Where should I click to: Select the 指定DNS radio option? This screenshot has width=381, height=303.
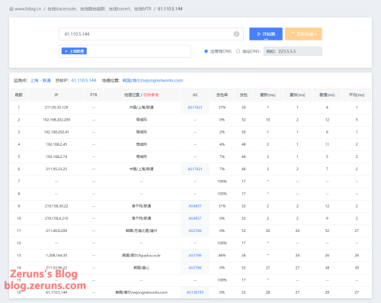pyautogui.click(x=238, y=51)
